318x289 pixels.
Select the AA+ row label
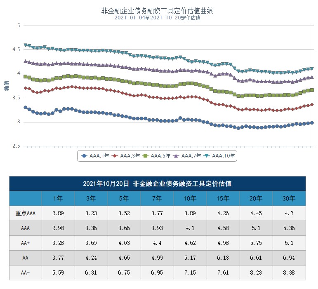tap(26, 243)
